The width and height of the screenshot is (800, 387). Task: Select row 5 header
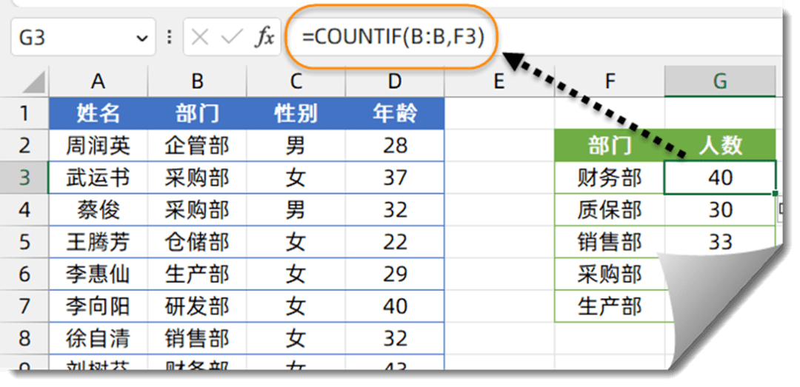click(24, 242)
